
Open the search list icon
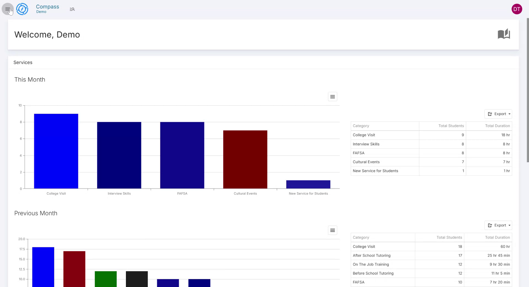pos(72,9)
